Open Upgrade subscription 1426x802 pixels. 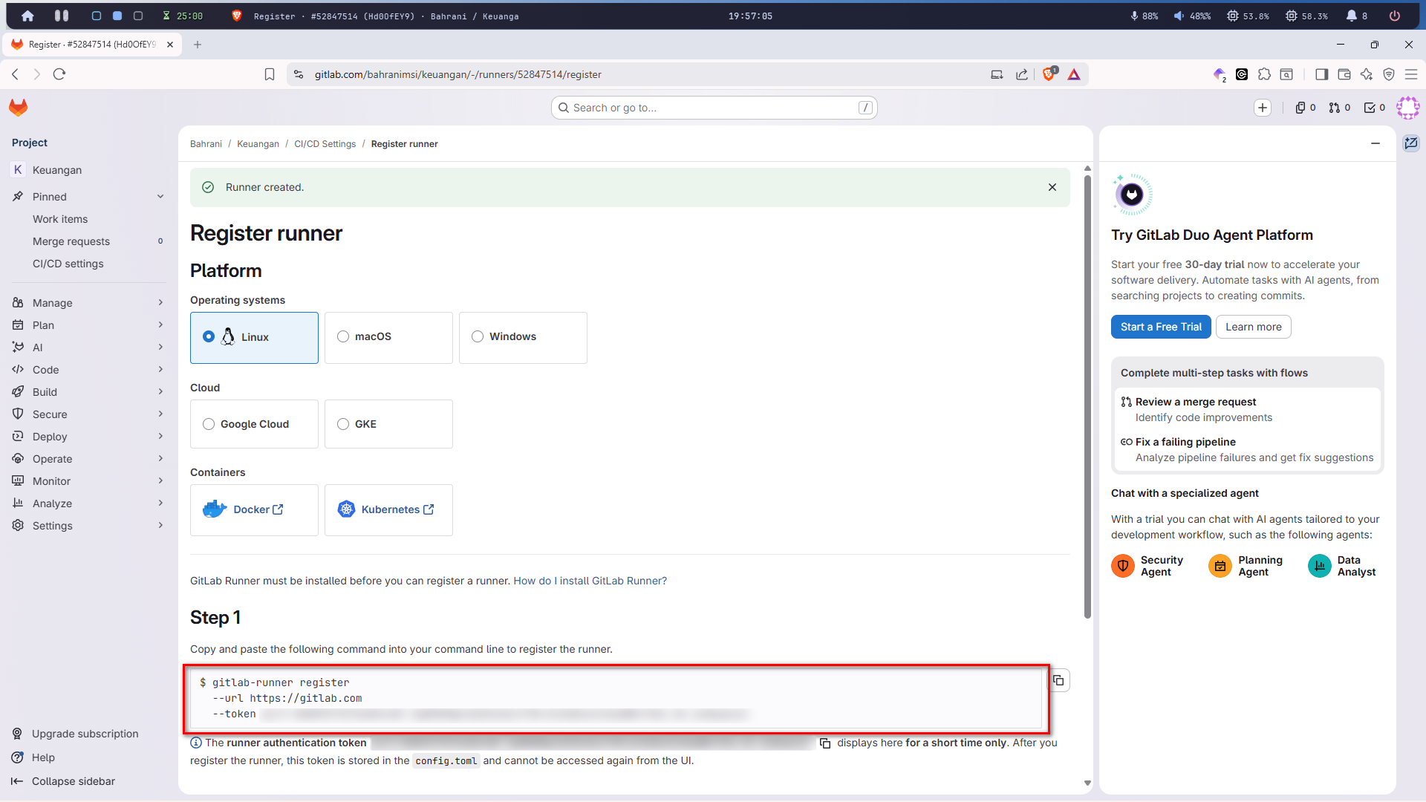76,734
